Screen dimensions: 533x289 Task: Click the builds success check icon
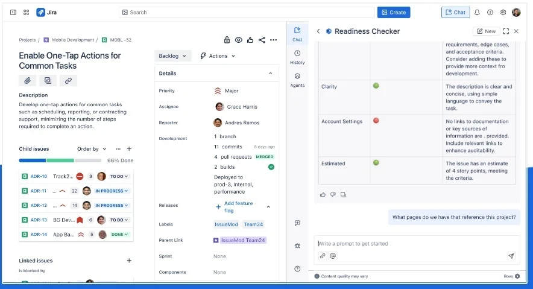coord(271,167)
